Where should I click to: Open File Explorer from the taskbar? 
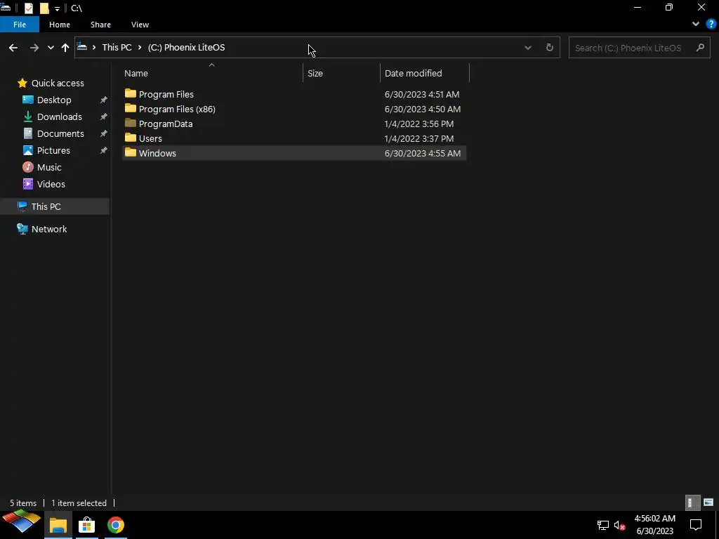point(58,525)
